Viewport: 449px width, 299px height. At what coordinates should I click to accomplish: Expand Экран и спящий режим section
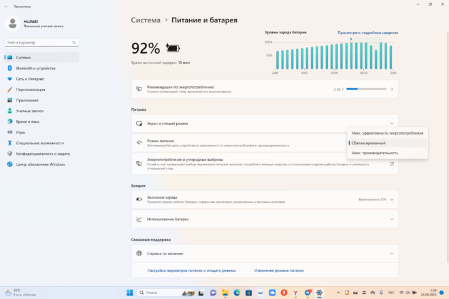[265, 123]
